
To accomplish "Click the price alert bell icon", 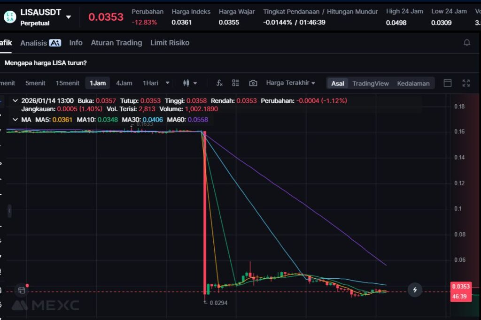I will 467,43.
